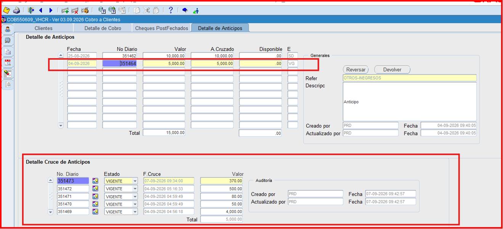Viewport: 503px width, 229px height.
Task: Open Estado dropdown for diario 351471
Action: pos(135,197)
